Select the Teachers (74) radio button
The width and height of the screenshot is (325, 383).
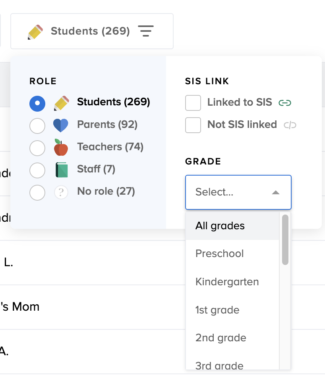(x=37, y=148)
